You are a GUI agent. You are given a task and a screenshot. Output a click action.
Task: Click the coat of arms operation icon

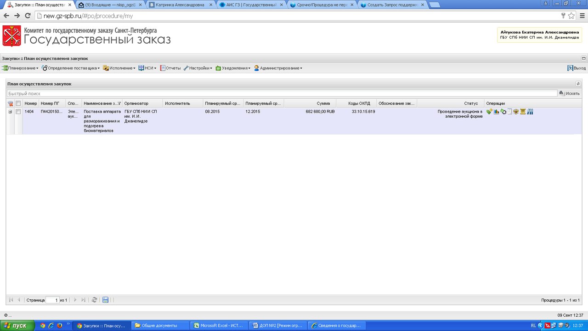click(x=516, y=112)
